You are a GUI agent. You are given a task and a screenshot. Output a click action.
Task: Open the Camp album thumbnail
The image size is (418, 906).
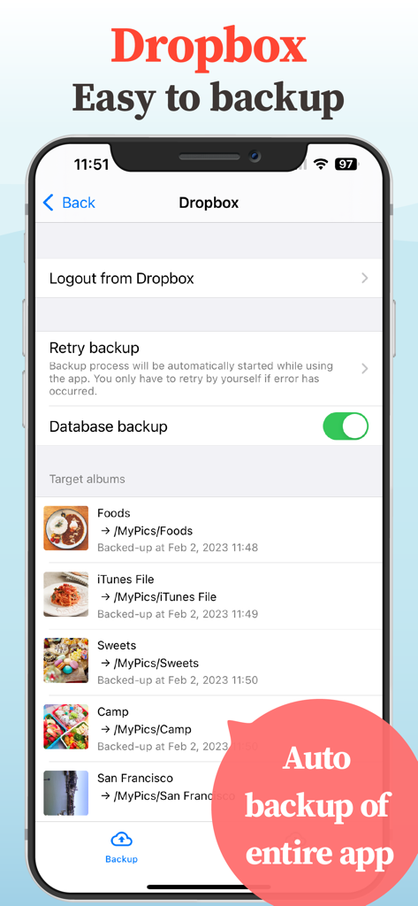65,727
